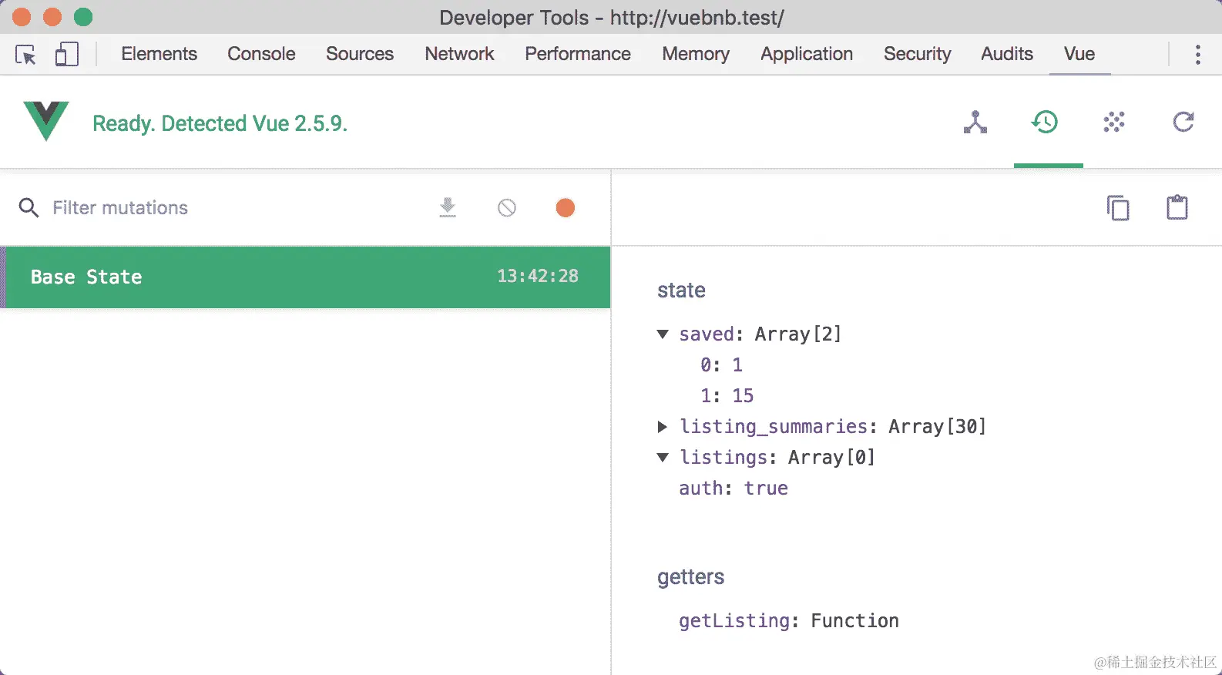Open the Application tab
Image resolution: width=1222 pixels, height=675 pixels.
pyautogui.click(x=807, y=54)
